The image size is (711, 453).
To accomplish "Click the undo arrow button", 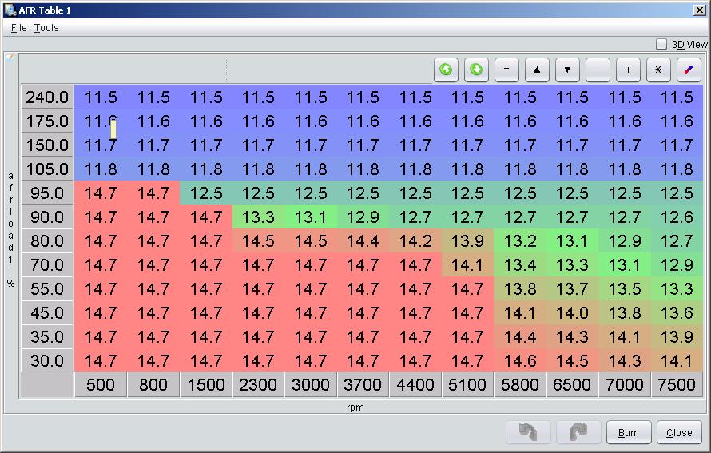I will (528, 432).
